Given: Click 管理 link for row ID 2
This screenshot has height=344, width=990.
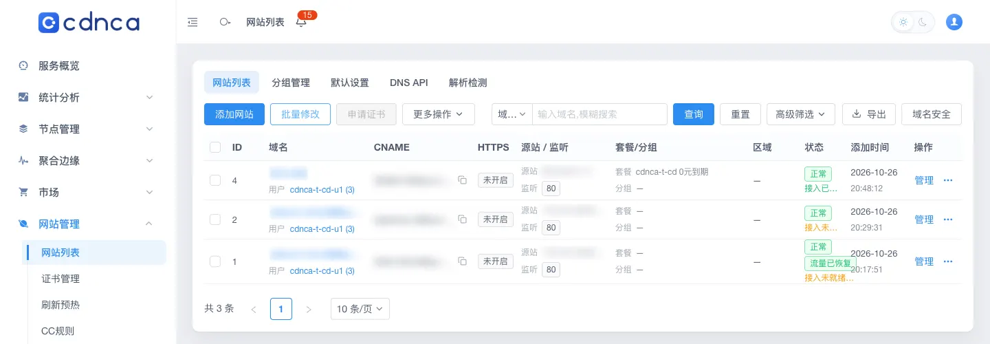Looking at the screenshot, I should (x=924, y=219).
